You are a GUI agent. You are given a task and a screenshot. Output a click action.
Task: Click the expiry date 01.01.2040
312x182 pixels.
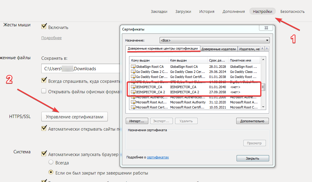217,87
